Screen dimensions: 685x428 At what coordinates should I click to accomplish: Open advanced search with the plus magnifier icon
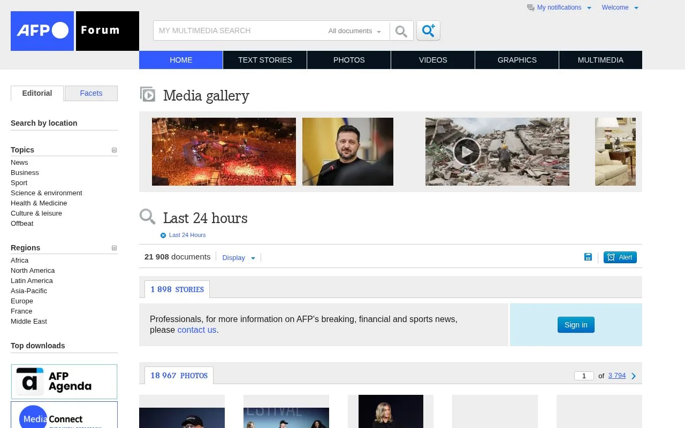pos(428,31)
